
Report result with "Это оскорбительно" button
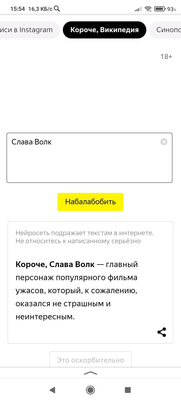90,360
